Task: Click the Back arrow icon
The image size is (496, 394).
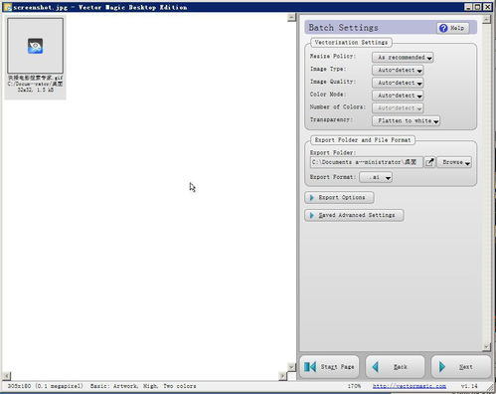Action: tap(376, 367)
